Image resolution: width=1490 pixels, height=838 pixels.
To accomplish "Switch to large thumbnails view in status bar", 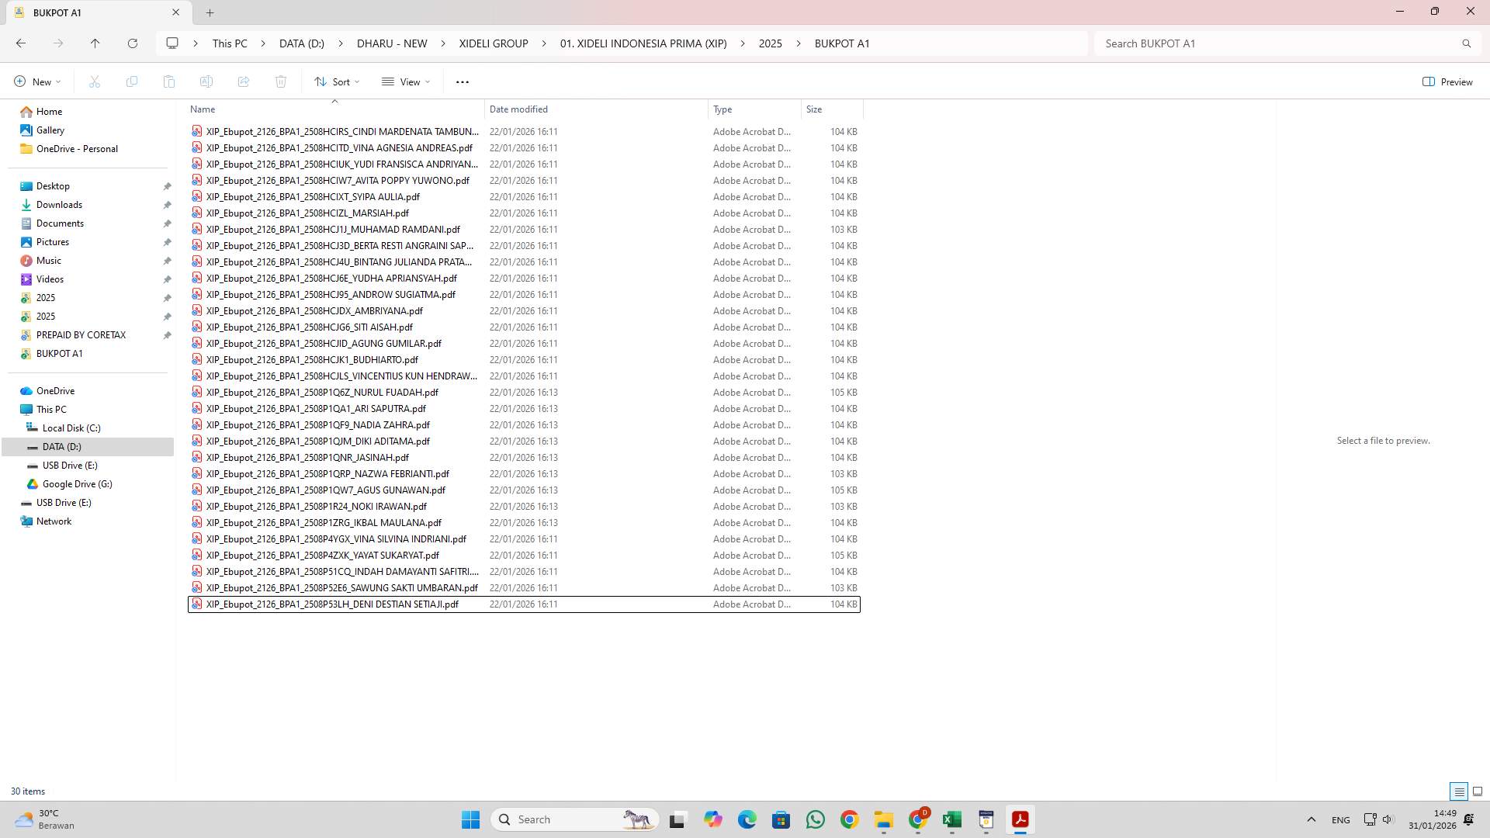I will click(x=1477, y=791).
